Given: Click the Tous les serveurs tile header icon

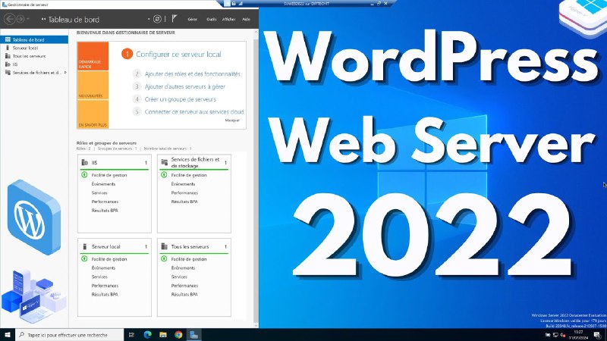Looking at the screenshot, I should [164, 246].
